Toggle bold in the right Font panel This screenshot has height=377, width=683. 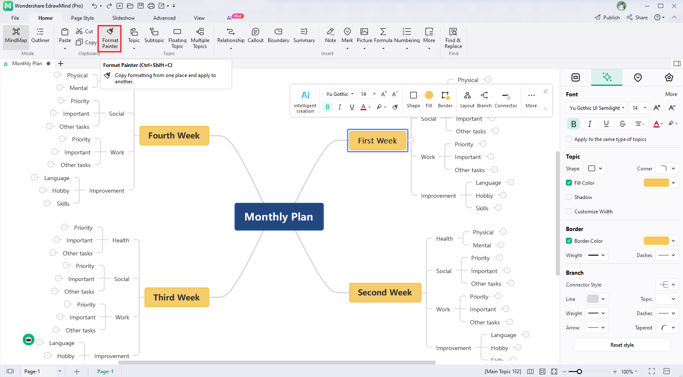click(x=574, y=124)
